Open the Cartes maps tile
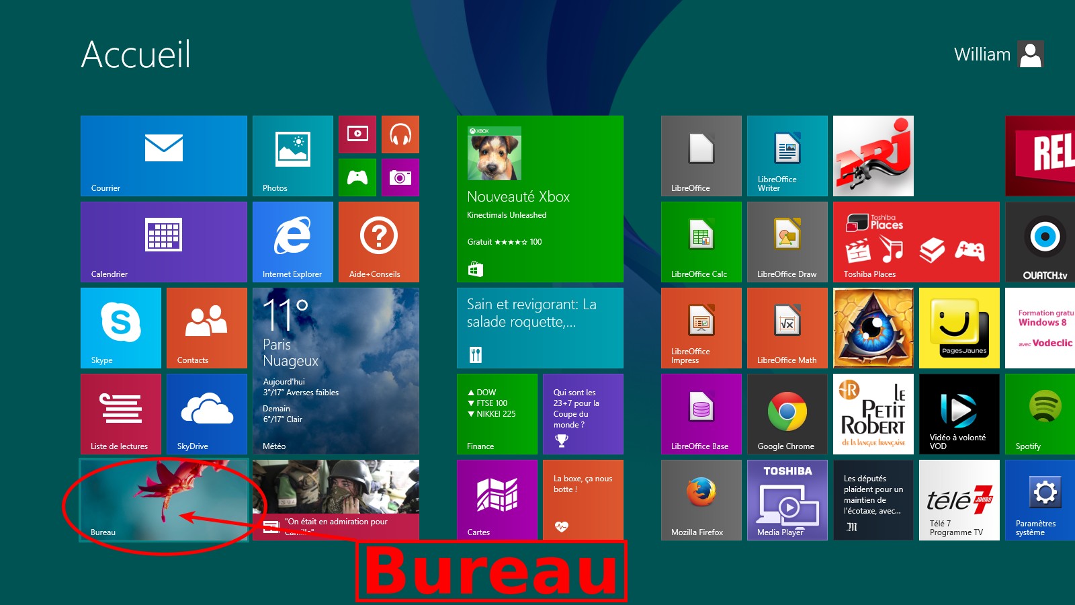Screen dimensions: 1075x605 497,500
